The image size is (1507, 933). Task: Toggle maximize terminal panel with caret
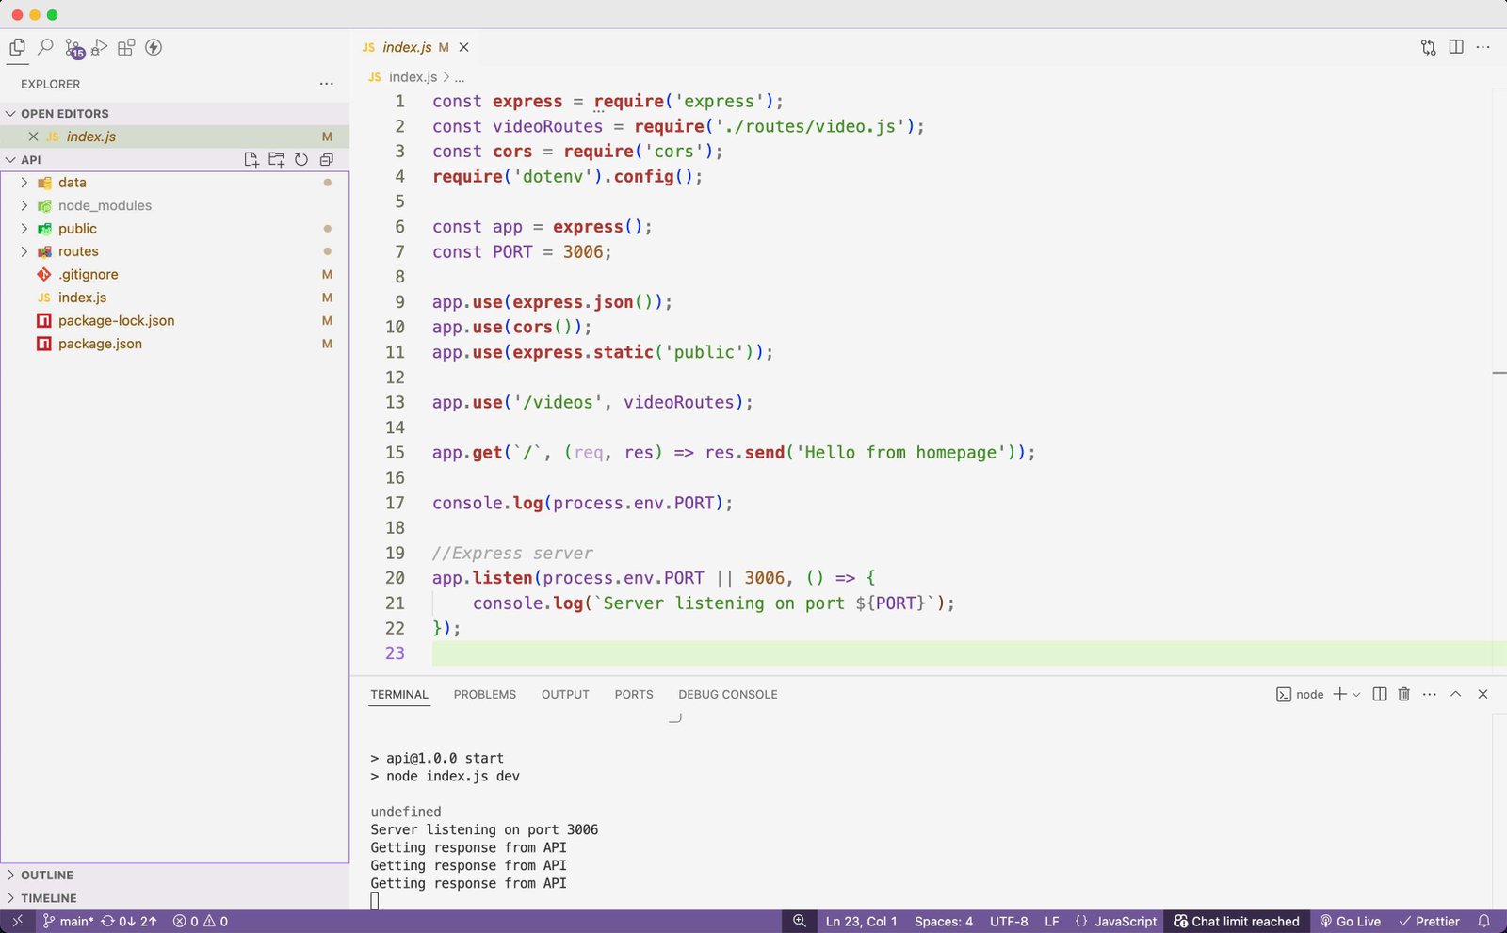tap(1455, 694)
